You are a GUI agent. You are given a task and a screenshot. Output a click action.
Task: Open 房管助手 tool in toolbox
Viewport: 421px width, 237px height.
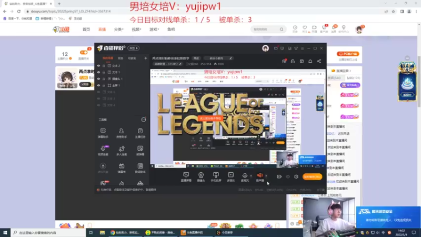pyautogui.click(x=122, y=133)
